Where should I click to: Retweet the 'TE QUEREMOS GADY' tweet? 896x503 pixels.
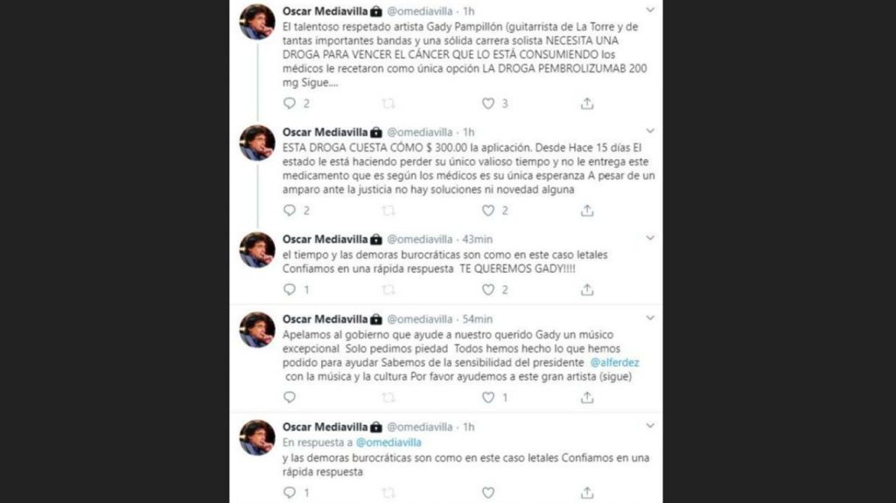388,290
